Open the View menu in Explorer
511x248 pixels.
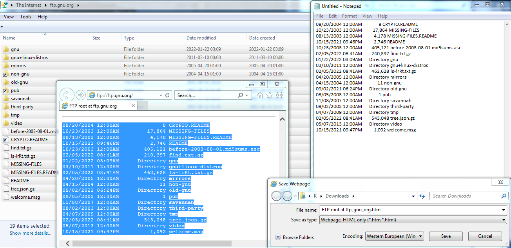coord(9,17)
